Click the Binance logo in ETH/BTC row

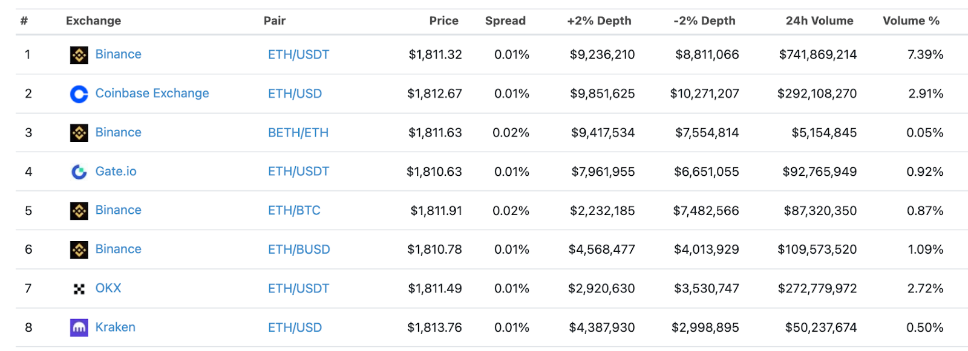79,211
